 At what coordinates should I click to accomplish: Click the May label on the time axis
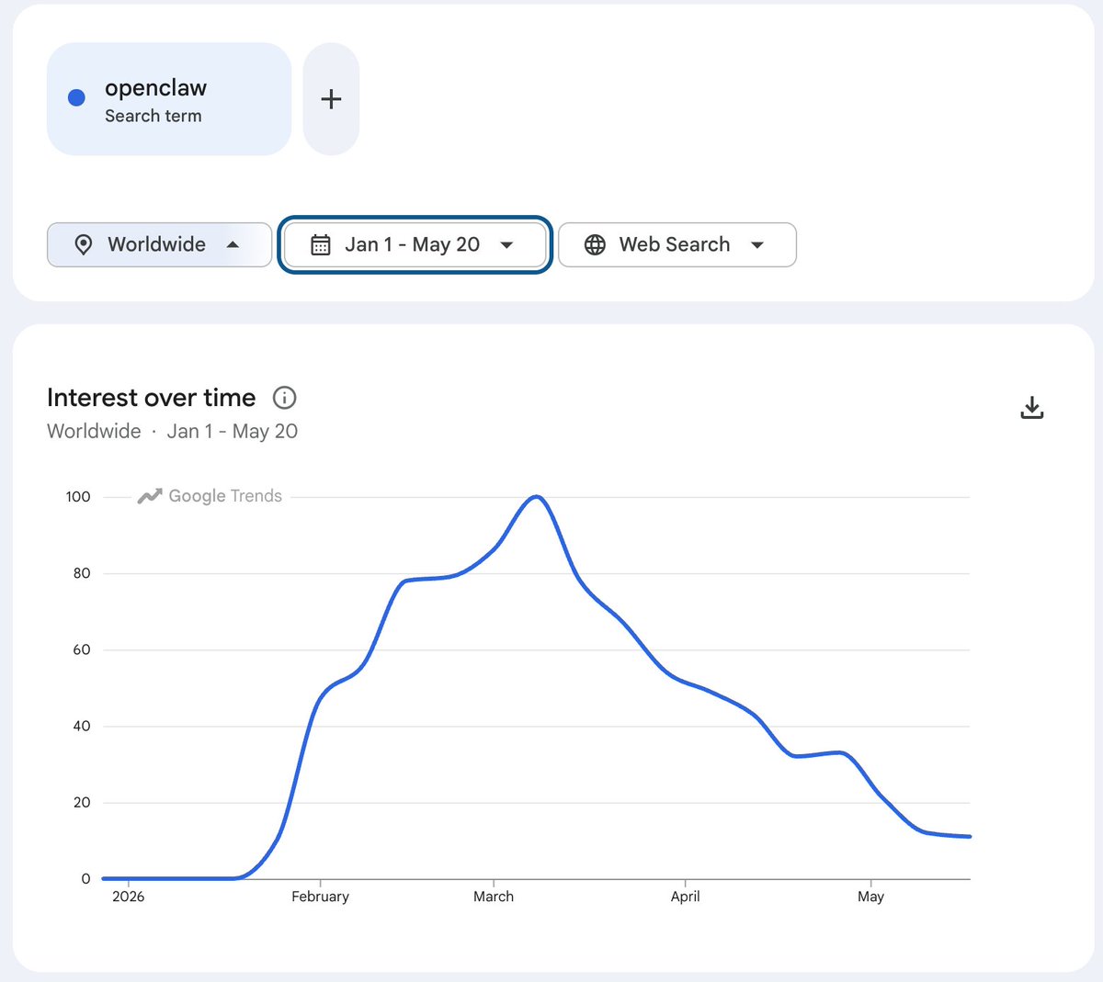(870, 897)
